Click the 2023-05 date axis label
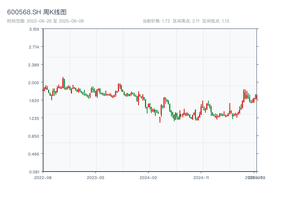Image resolution: width=285 pixels, height=214 pixels. [96, 177]
